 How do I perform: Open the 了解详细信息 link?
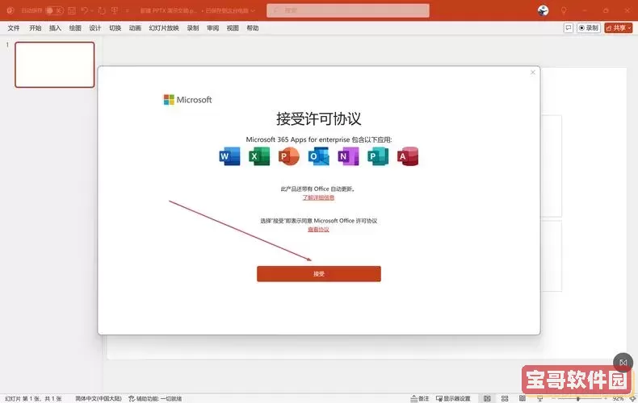(318, 197)
